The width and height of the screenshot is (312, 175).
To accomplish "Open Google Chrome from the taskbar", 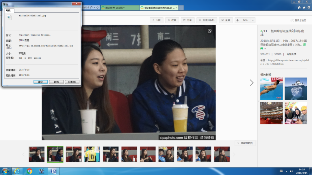I will click(x=29, y=171).
